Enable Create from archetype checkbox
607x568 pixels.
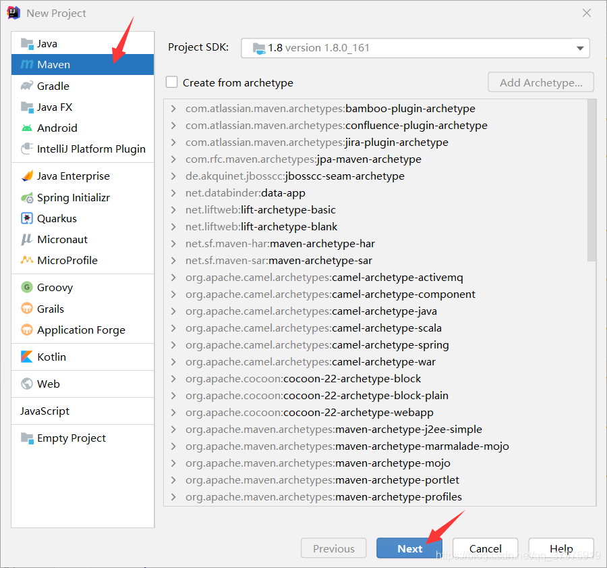point(171,82)
